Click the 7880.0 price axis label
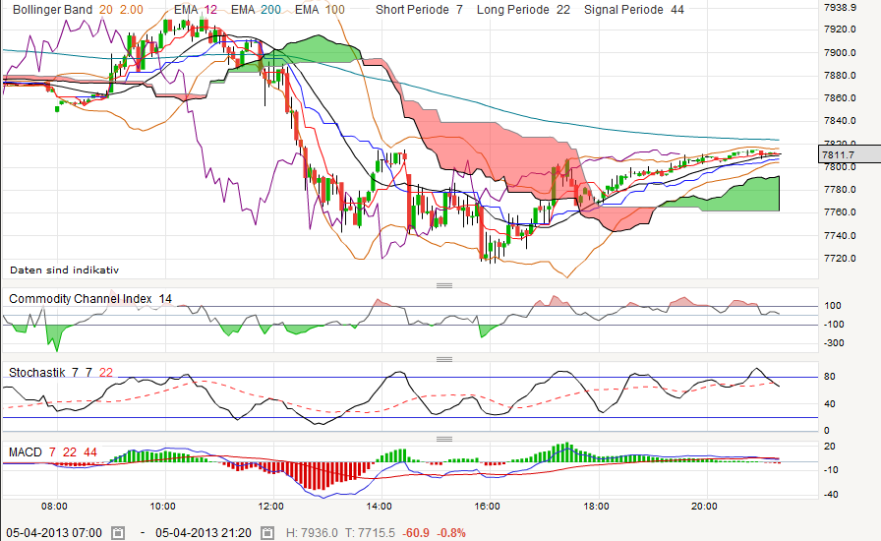Screen dimensions: 881x541 (x=840, y=76)
